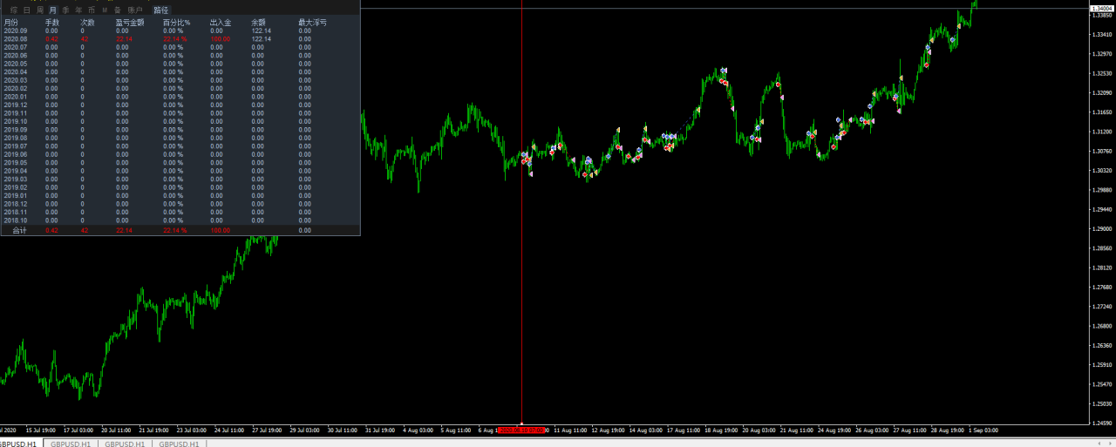Select the 2020.07 month row
The image size is (1116, 447).
pos(180,47)
